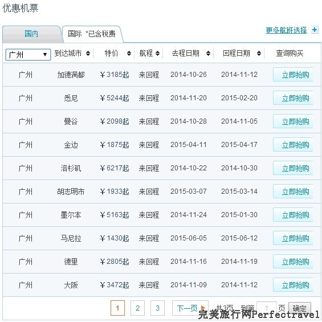Click 立即抢购 for the 马尼拉 flight
The width and height of the screenshot is (322, 322).
(x=293, y=238)
